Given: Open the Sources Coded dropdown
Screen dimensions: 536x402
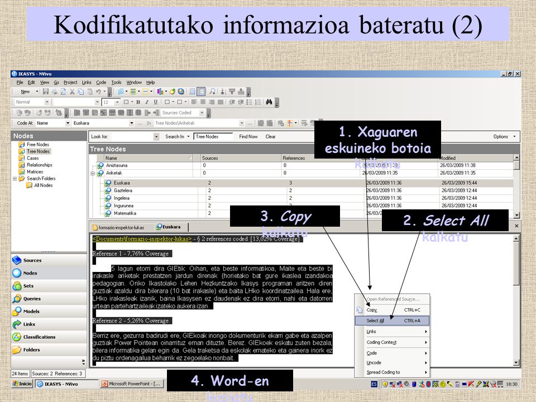Looking at the screenshot, I should [202, 112].
